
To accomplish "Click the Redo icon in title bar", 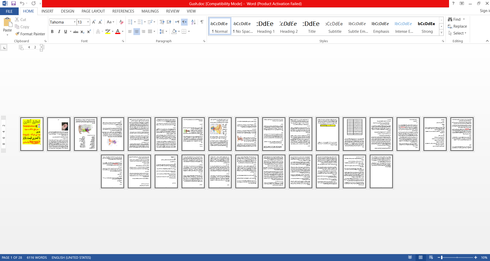I will tap(34, 4).
